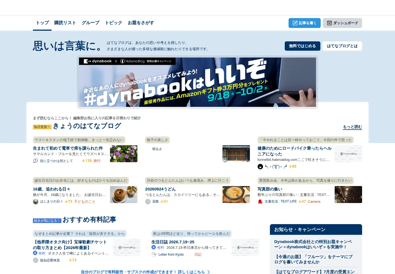The width and height of the screenshot is (395, 274).
Task: Open article 16歳、追われる日々
Action: point(52,189)
